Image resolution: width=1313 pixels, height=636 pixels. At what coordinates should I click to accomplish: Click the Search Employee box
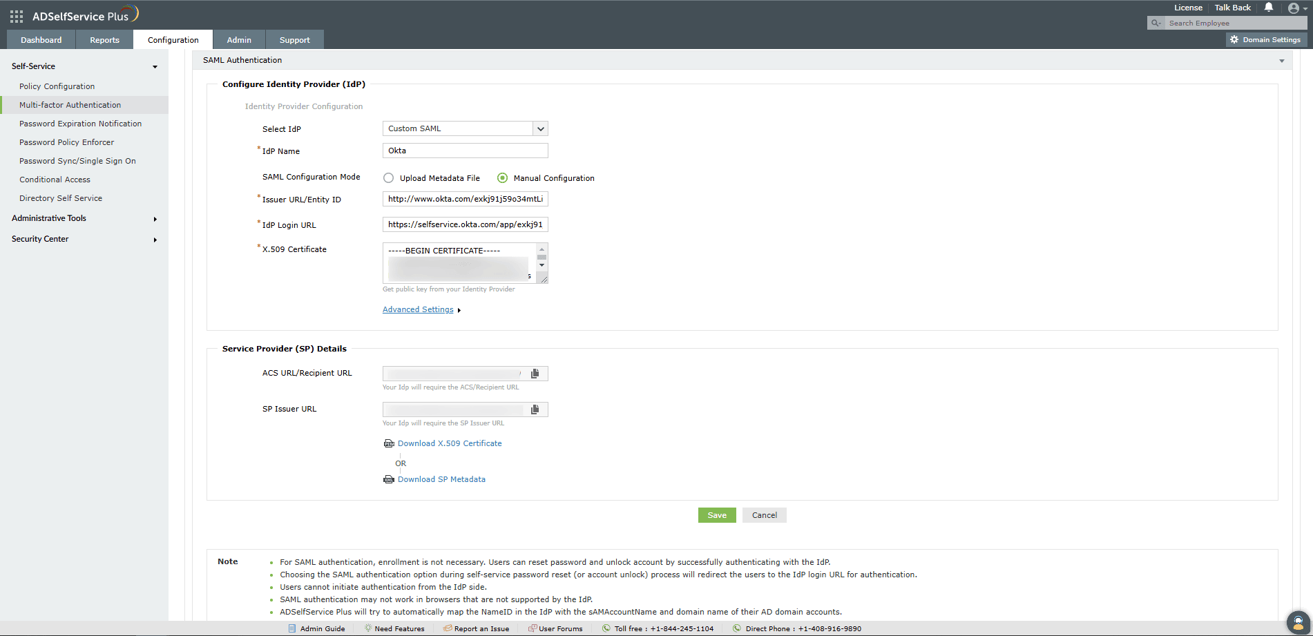(1236, 23)
